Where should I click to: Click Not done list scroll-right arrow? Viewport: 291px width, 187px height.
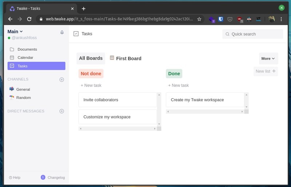[x=155, y=128]
